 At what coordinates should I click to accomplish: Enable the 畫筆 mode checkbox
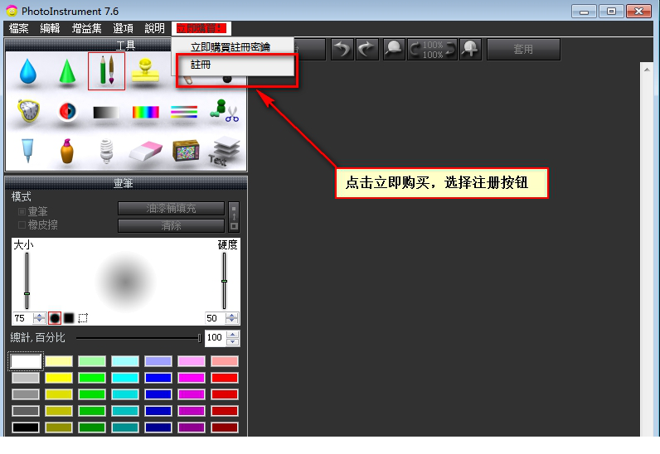tap(22, 211)
